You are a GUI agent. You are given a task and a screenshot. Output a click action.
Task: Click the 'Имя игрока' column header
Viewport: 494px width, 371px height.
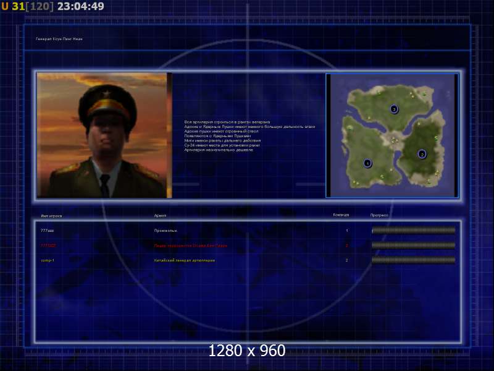51,216
